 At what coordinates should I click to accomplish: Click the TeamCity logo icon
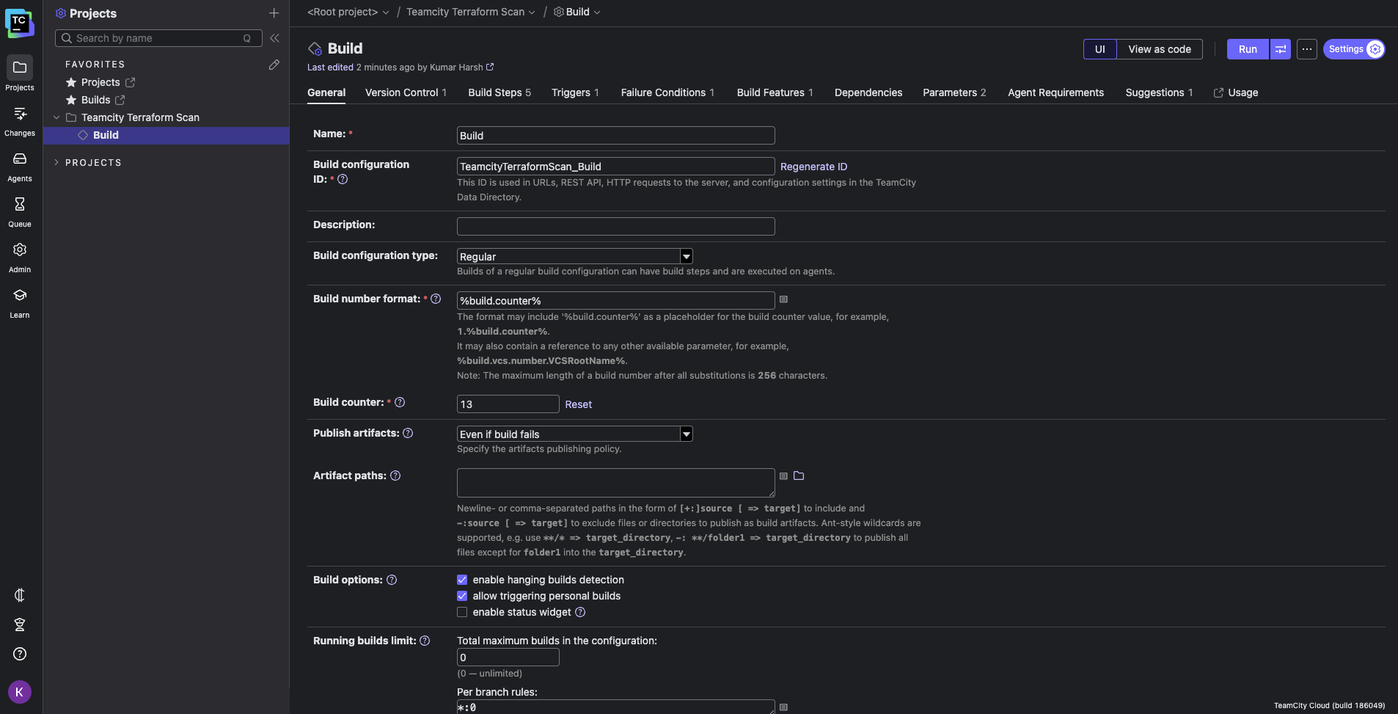(x=19, y=22)
